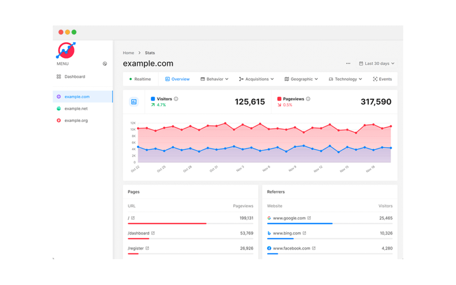Click the Technology devices icon
The image size is (456, 285).
pos(331,79)
